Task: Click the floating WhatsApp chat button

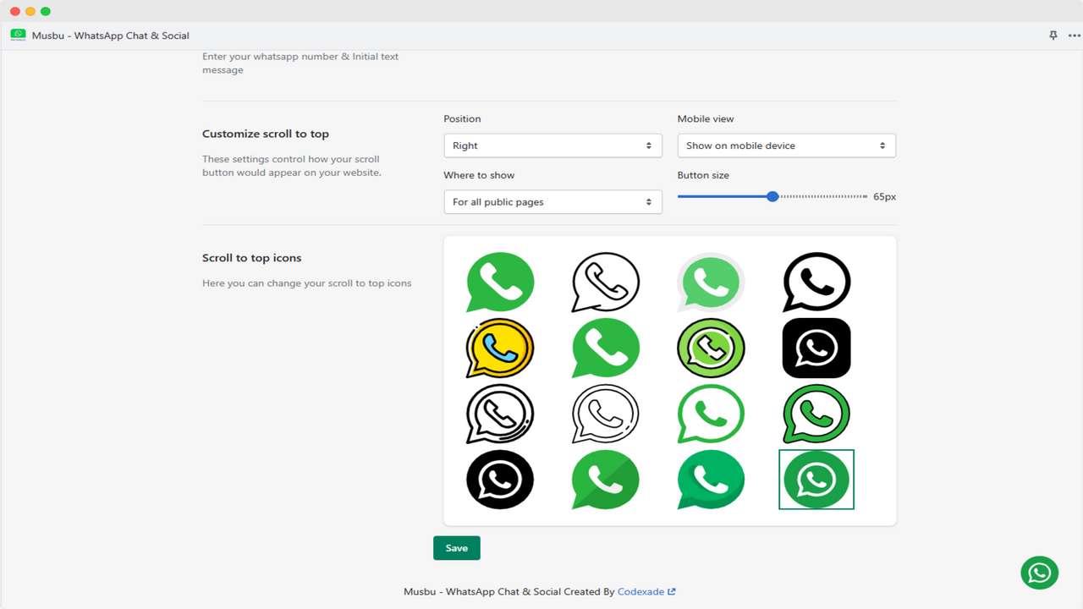Action: coord(1039,573)
